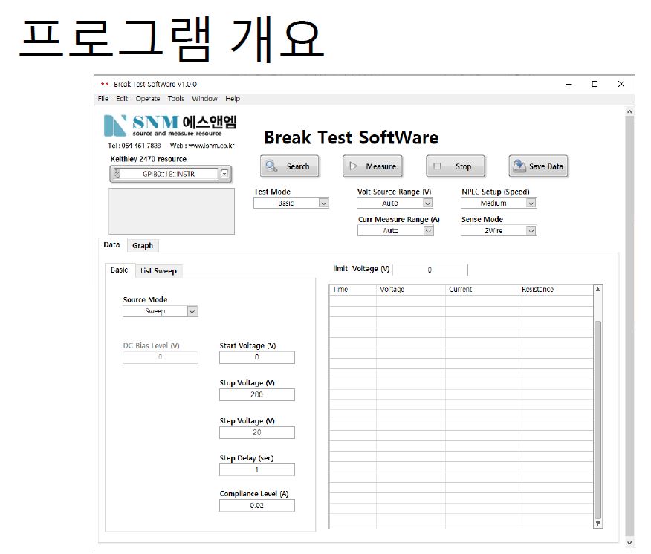Expand the Volt Source Range dropdown
Viewport: 651px width, 554px height.
point(427,203)
